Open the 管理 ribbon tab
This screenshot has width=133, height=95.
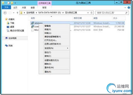[x=44, y=8]
